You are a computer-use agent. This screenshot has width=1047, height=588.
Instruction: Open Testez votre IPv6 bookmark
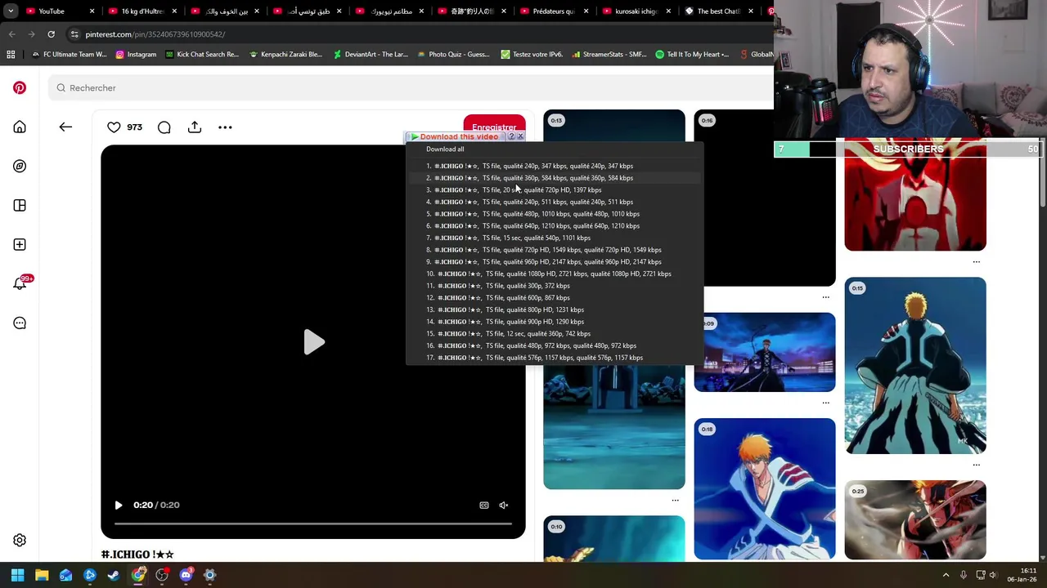pos(532,55)
